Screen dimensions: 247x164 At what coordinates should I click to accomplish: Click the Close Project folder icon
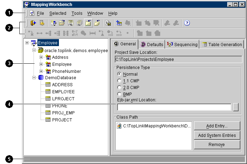tap(88, 23)
